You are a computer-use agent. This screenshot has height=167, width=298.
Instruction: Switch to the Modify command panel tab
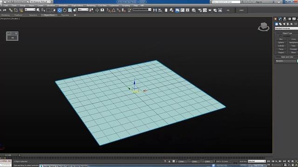coord(280,19)
